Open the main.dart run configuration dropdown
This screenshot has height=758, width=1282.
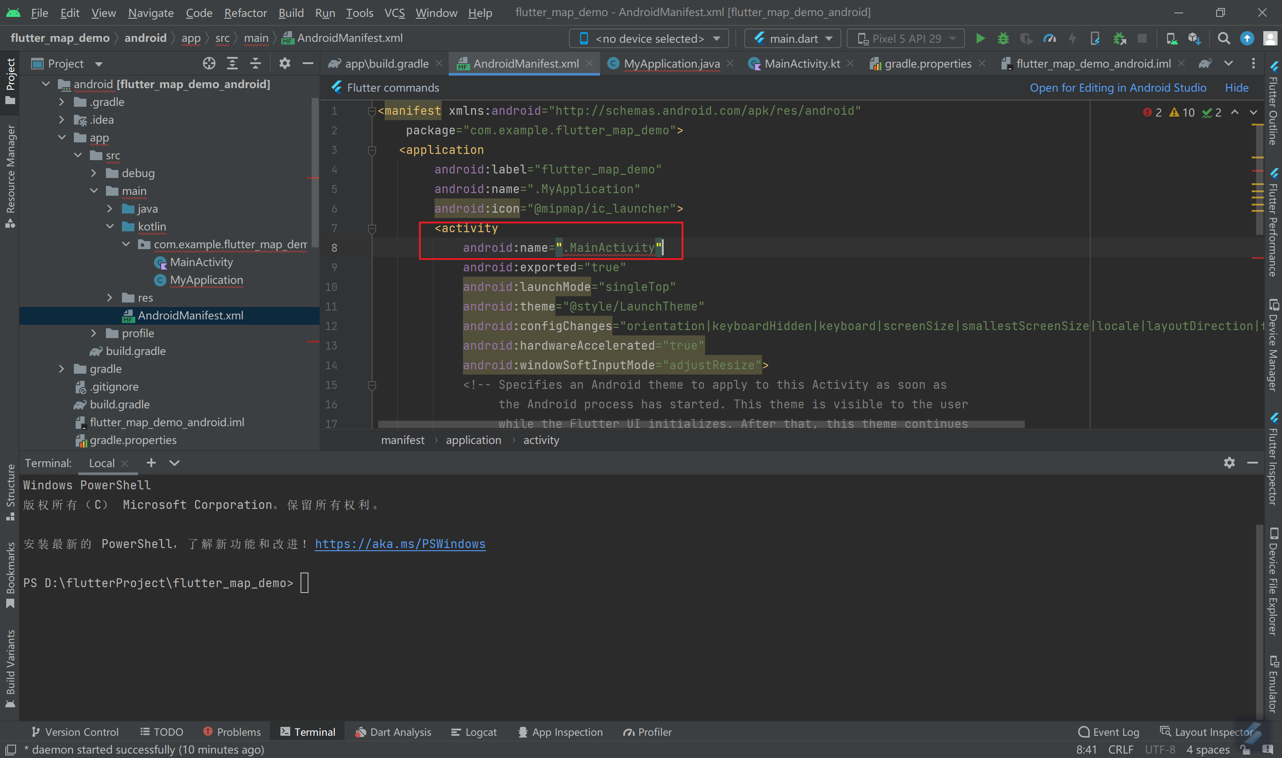click(x=792, y=38)
